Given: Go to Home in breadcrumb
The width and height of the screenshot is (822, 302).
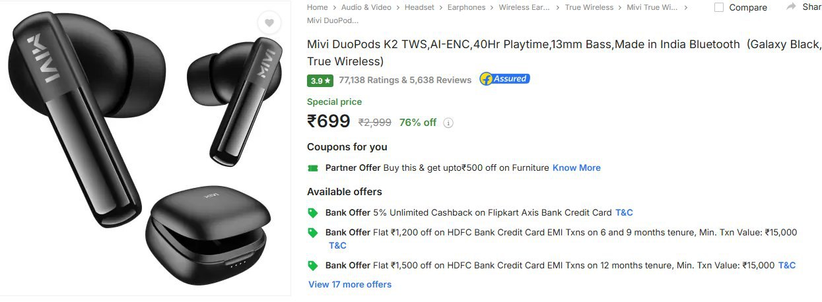Looking at the screenshot, I should (x=317, y=7).
